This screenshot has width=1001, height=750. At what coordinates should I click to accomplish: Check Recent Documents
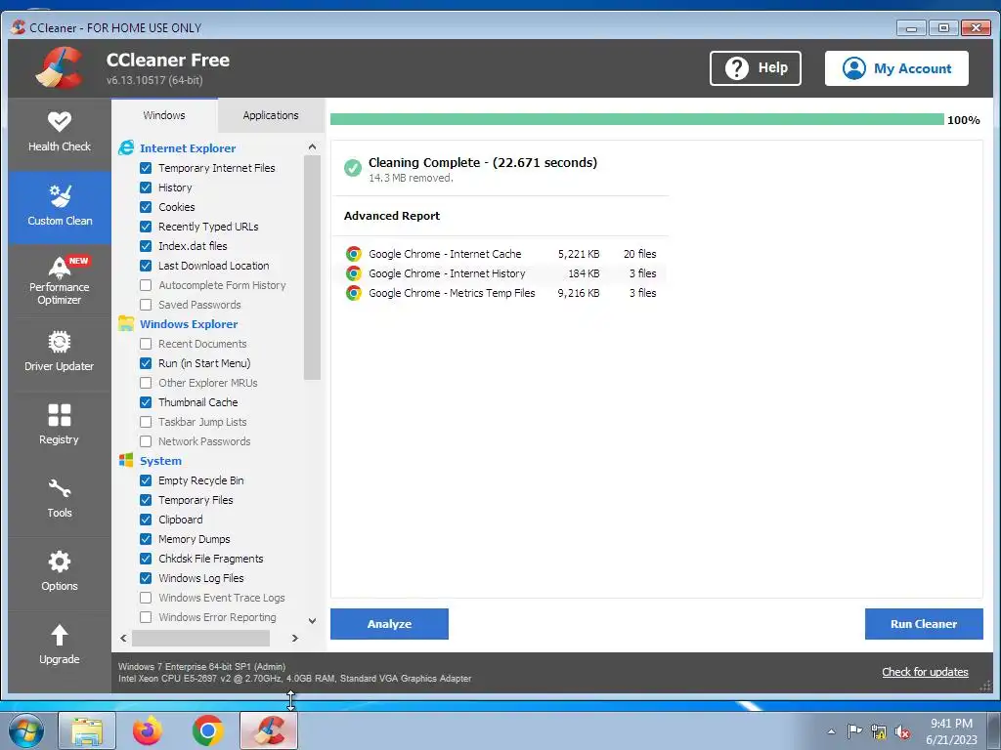tap(146, 344)
